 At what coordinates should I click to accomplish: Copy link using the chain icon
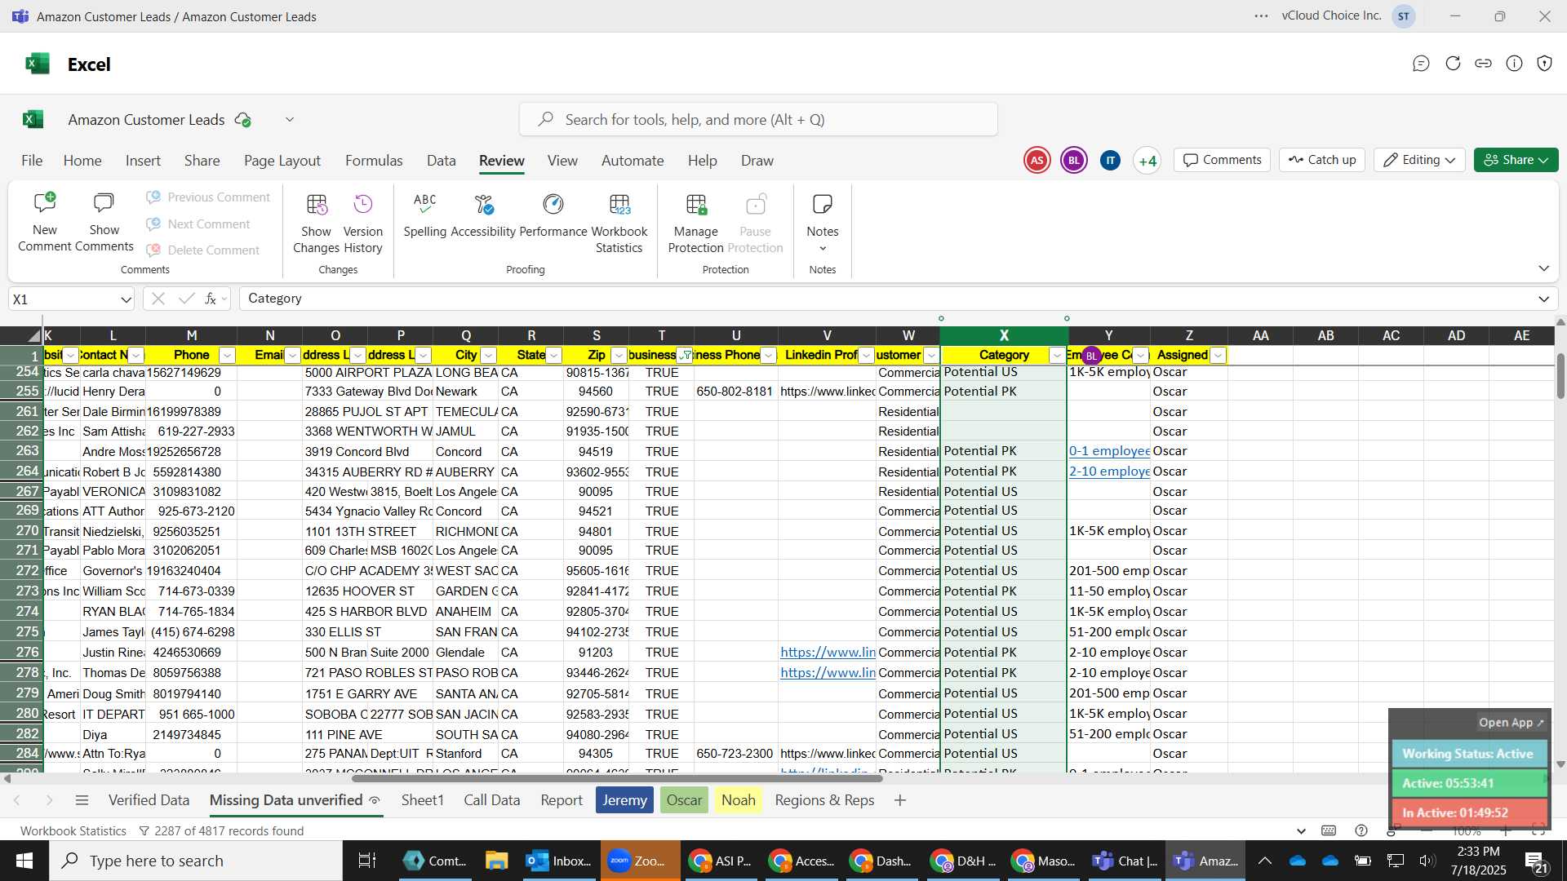pyautogui.click(x=1484, y=64)
